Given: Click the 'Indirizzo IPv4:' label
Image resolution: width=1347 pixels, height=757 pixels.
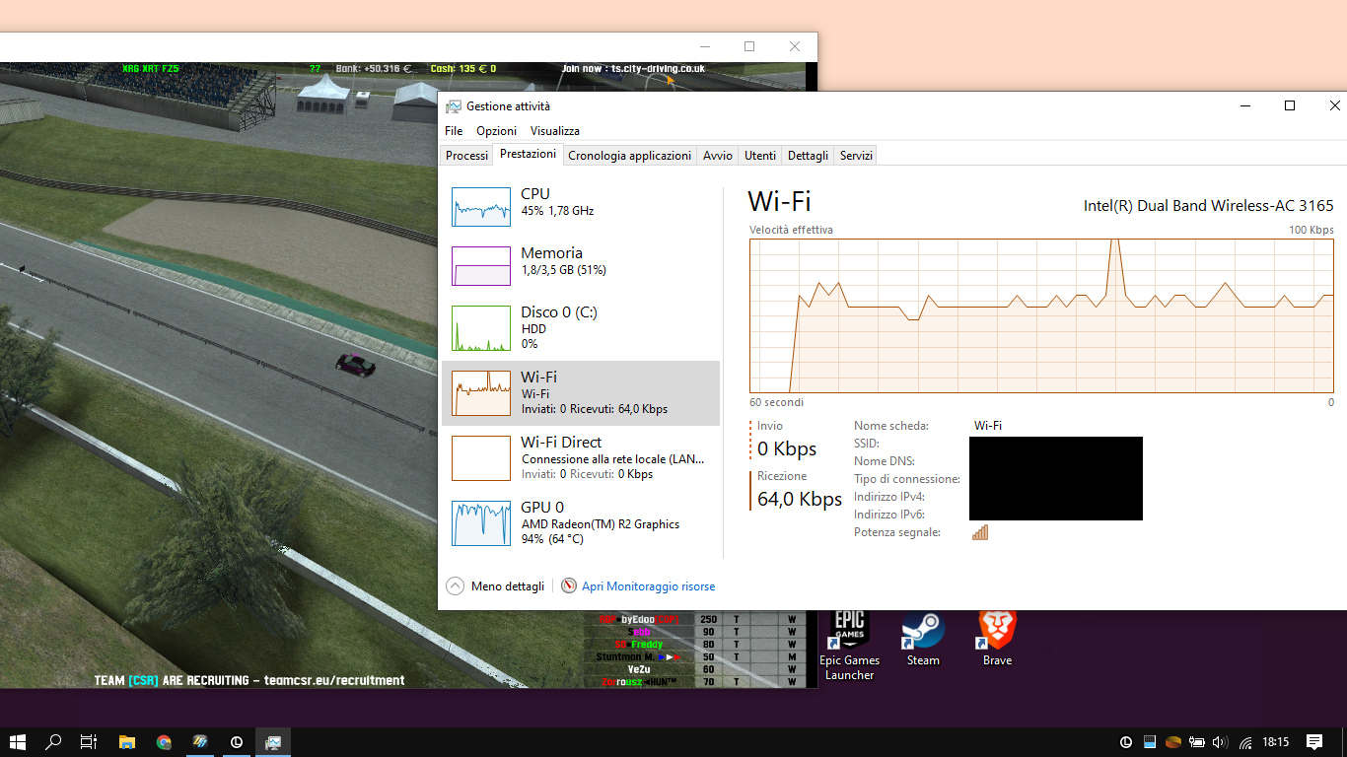Looking at the screenshot, I should point(889,497).
